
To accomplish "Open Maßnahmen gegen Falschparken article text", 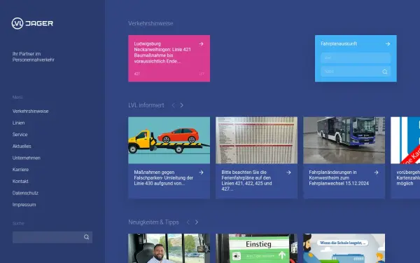I will tap(163, 178).
